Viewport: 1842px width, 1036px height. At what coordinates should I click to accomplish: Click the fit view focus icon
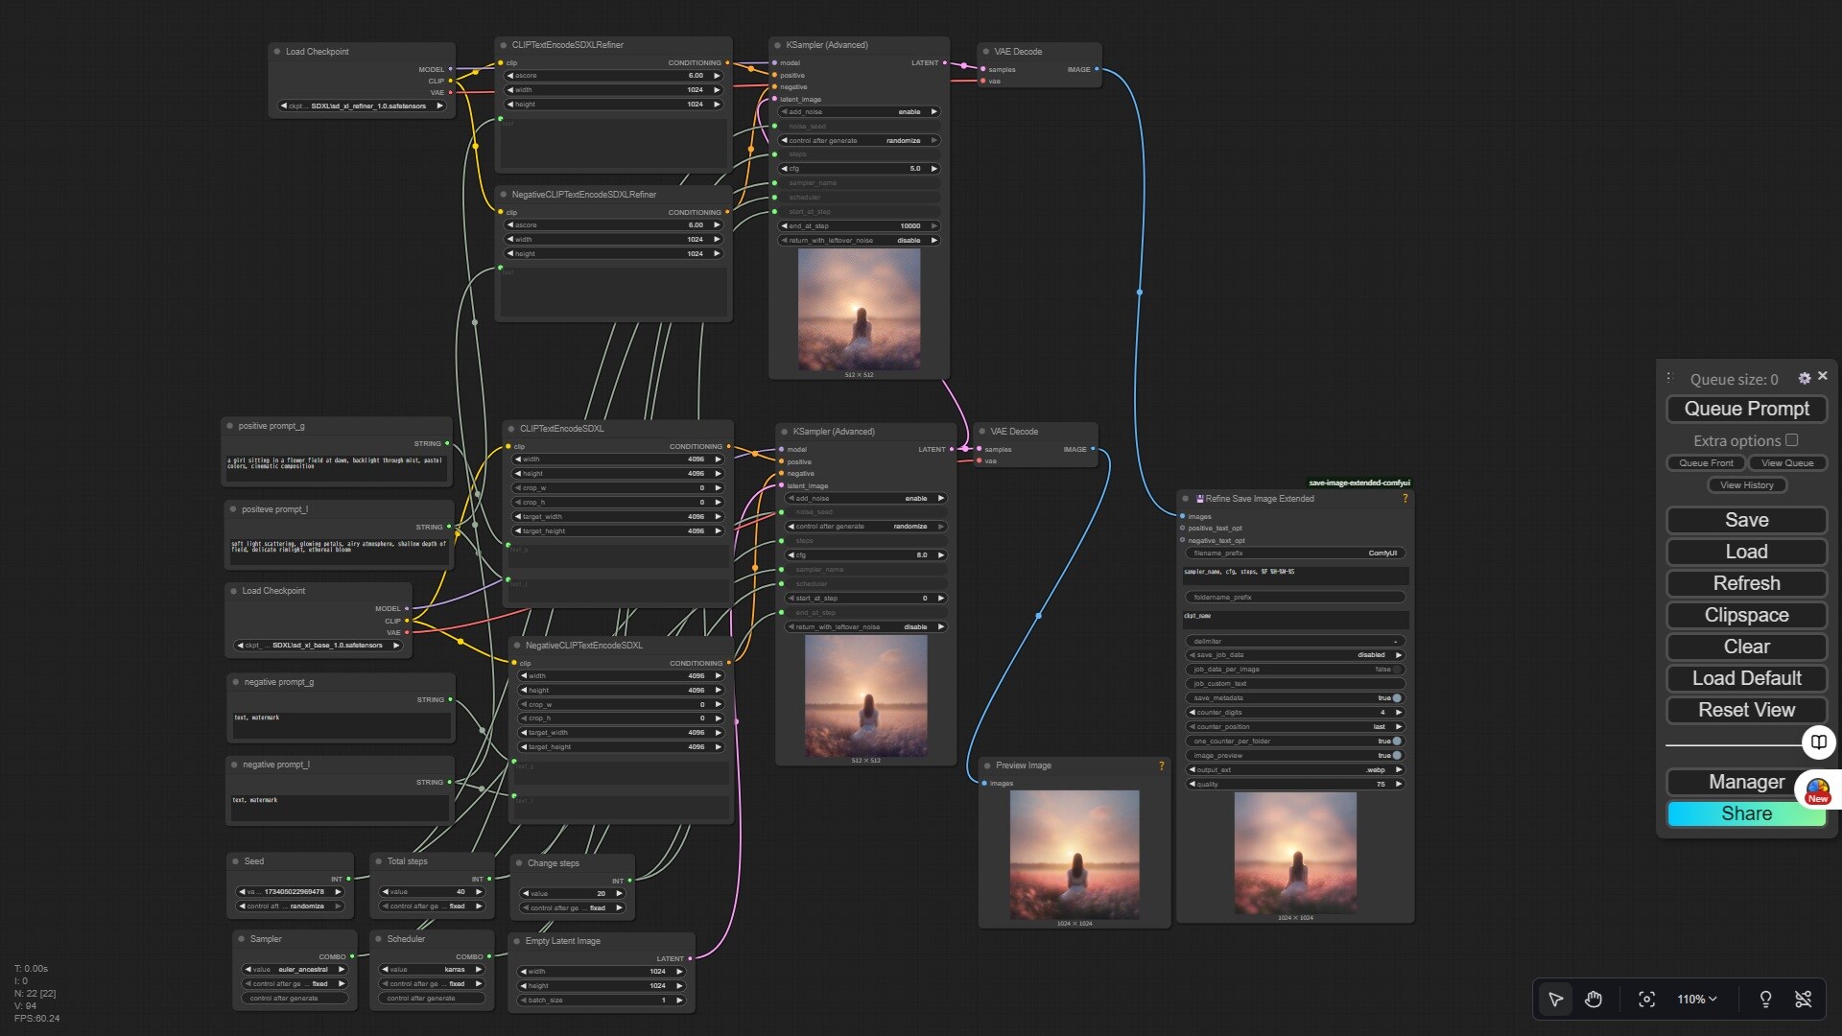(1646, 1000)
